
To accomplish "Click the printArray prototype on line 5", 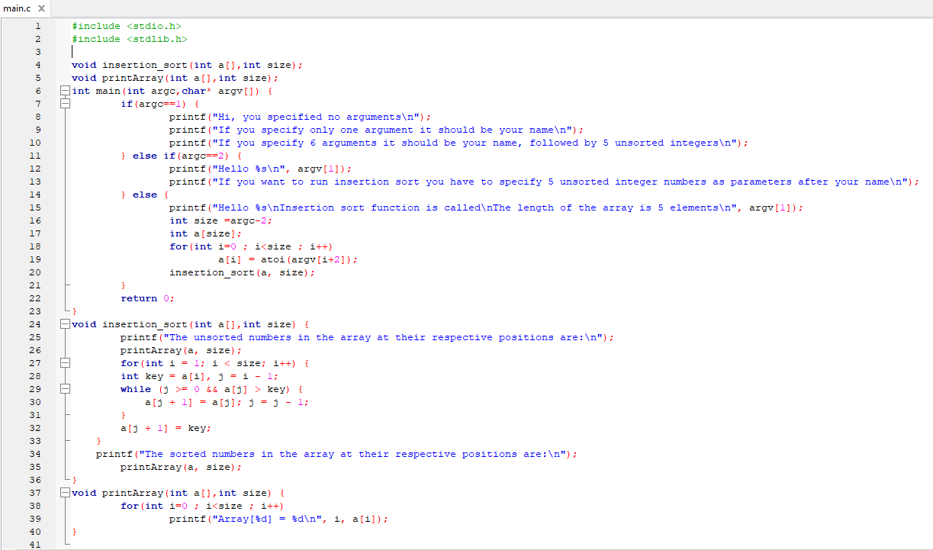I will click(x=175, y=78).
